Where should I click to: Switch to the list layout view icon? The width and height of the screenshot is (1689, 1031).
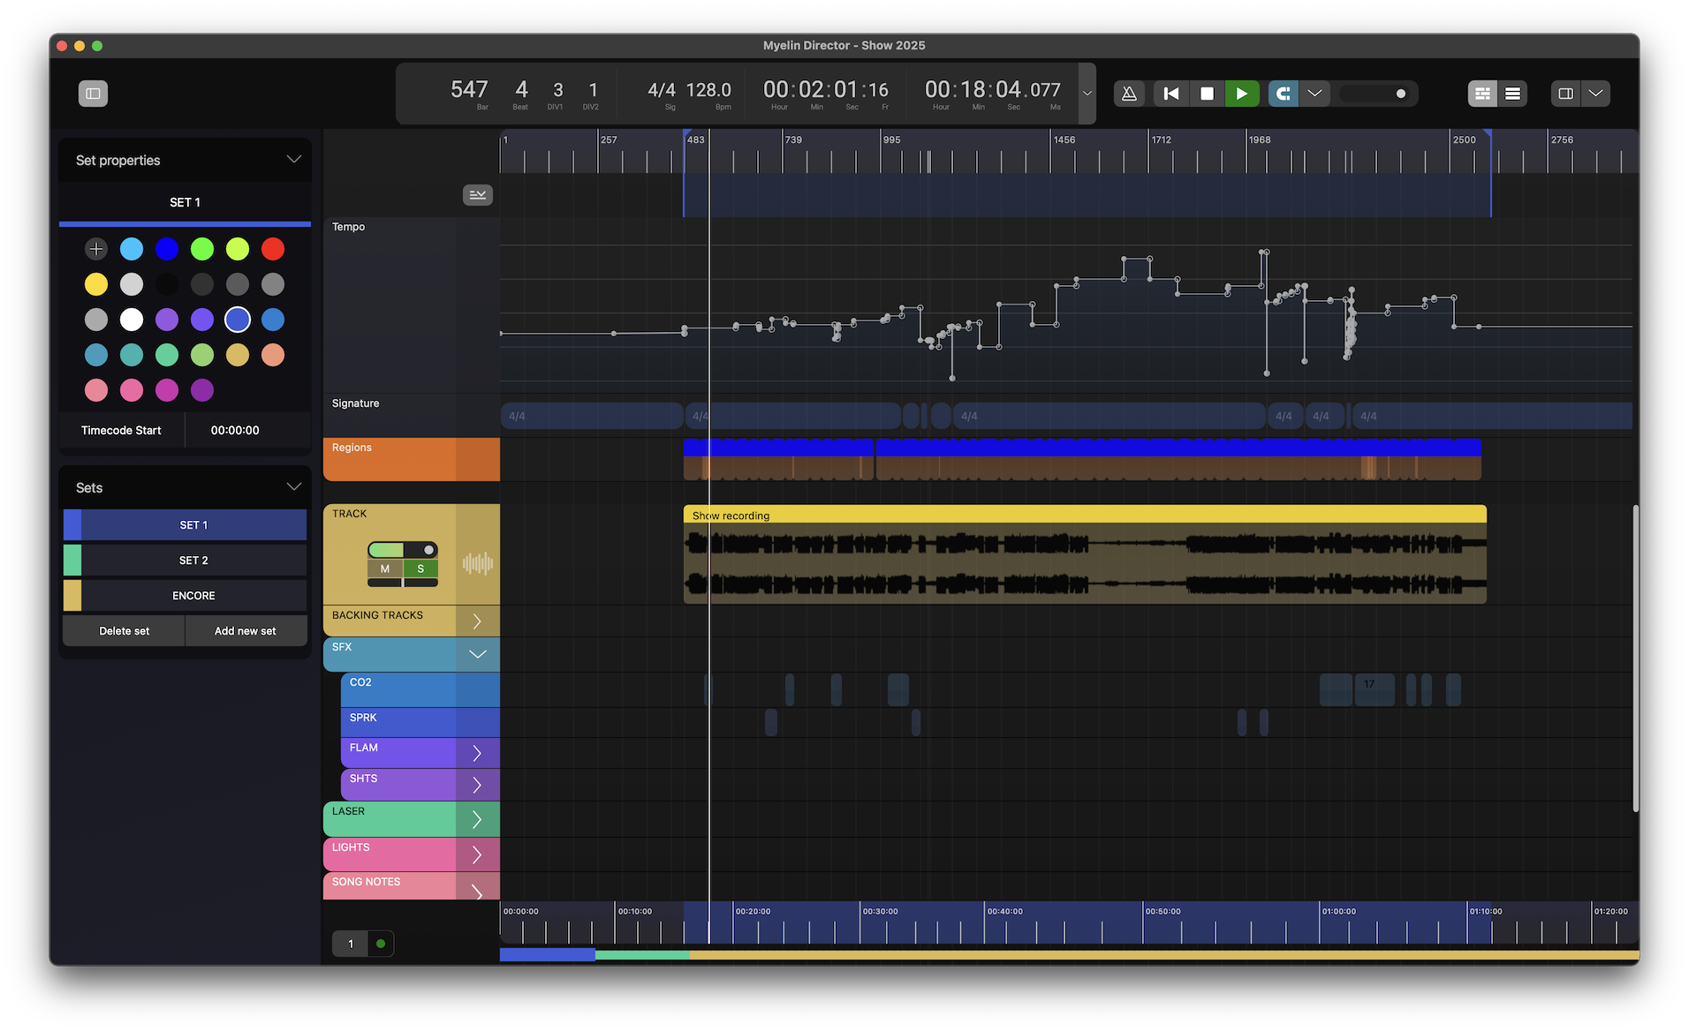(1513, 94)
